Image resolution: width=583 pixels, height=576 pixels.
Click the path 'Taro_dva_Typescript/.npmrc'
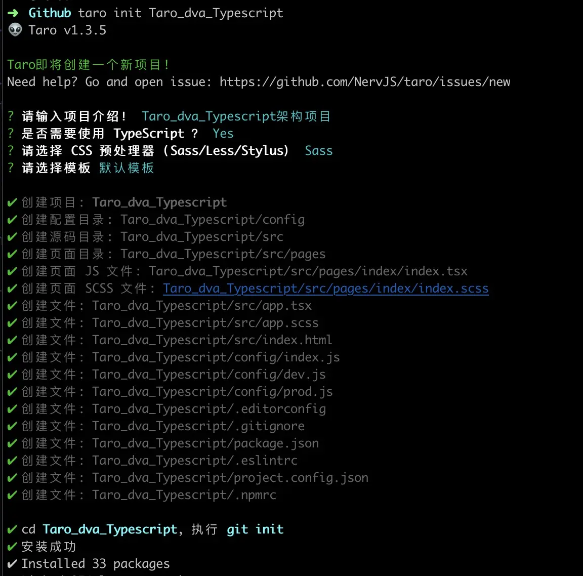point(184,495)
